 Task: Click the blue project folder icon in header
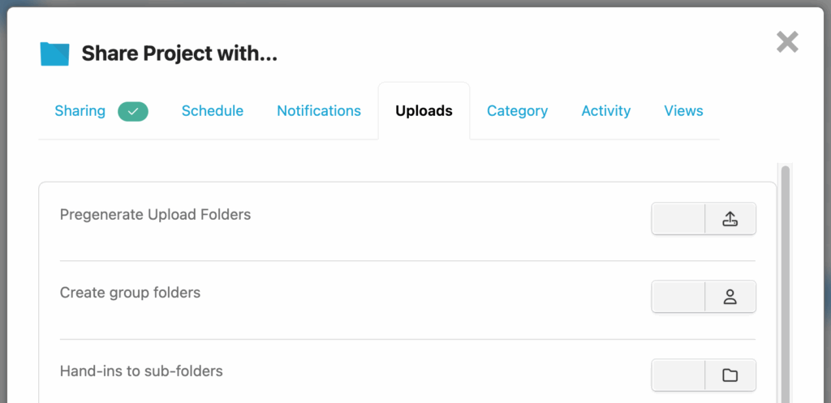[x=55, y=54]
